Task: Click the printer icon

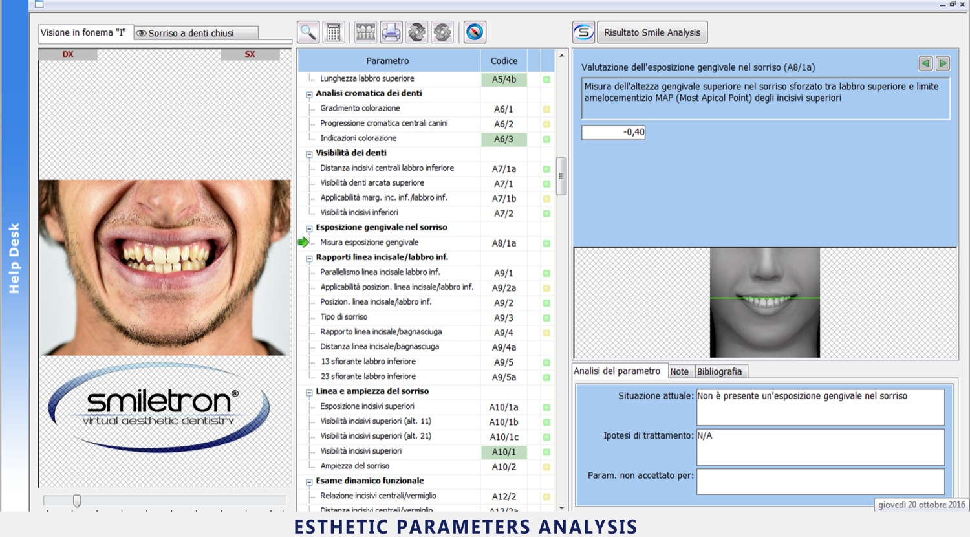Action: [391, 32]
